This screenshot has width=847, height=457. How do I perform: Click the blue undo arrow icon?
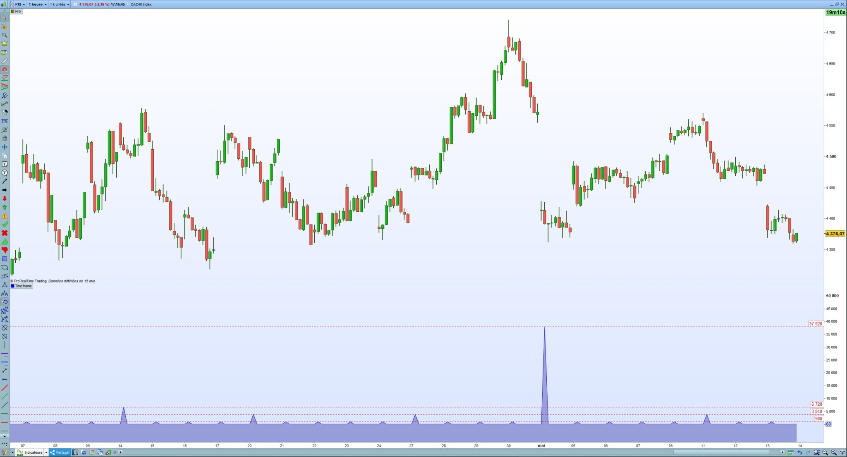pos(800,452)
